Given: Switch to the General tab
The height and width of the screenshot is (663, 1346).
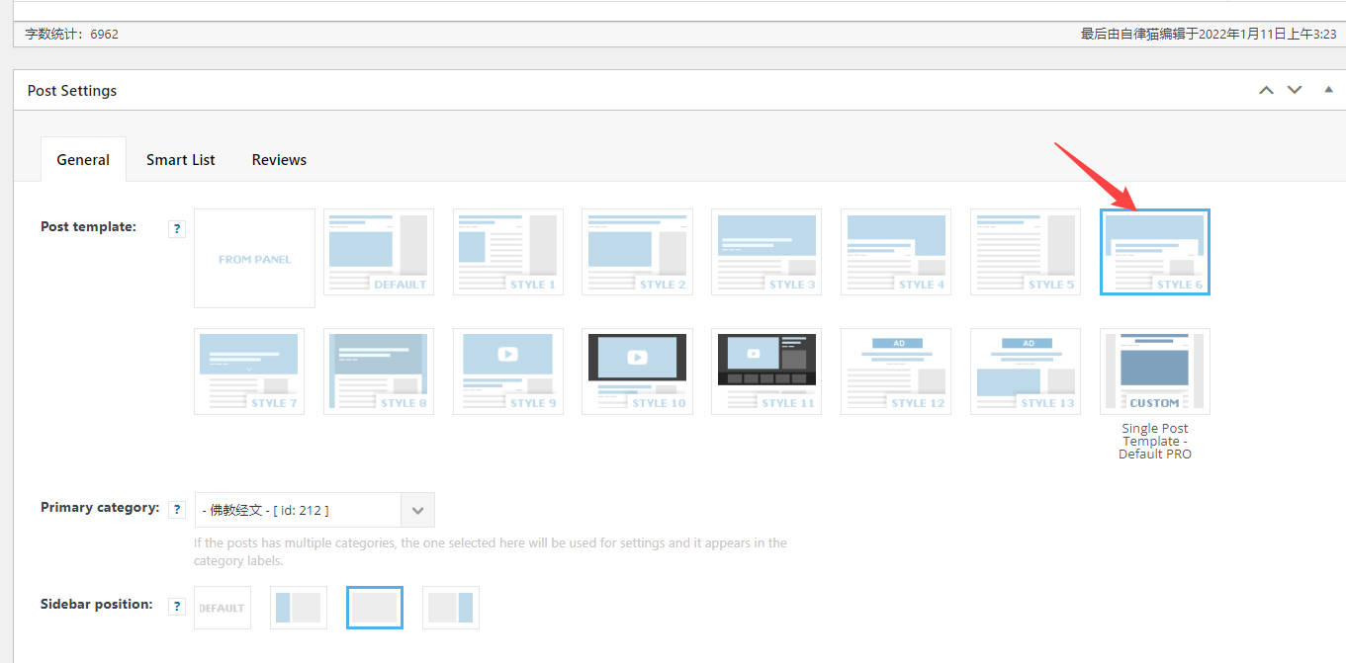Looking at the screenshot, I should click(83, 159).
